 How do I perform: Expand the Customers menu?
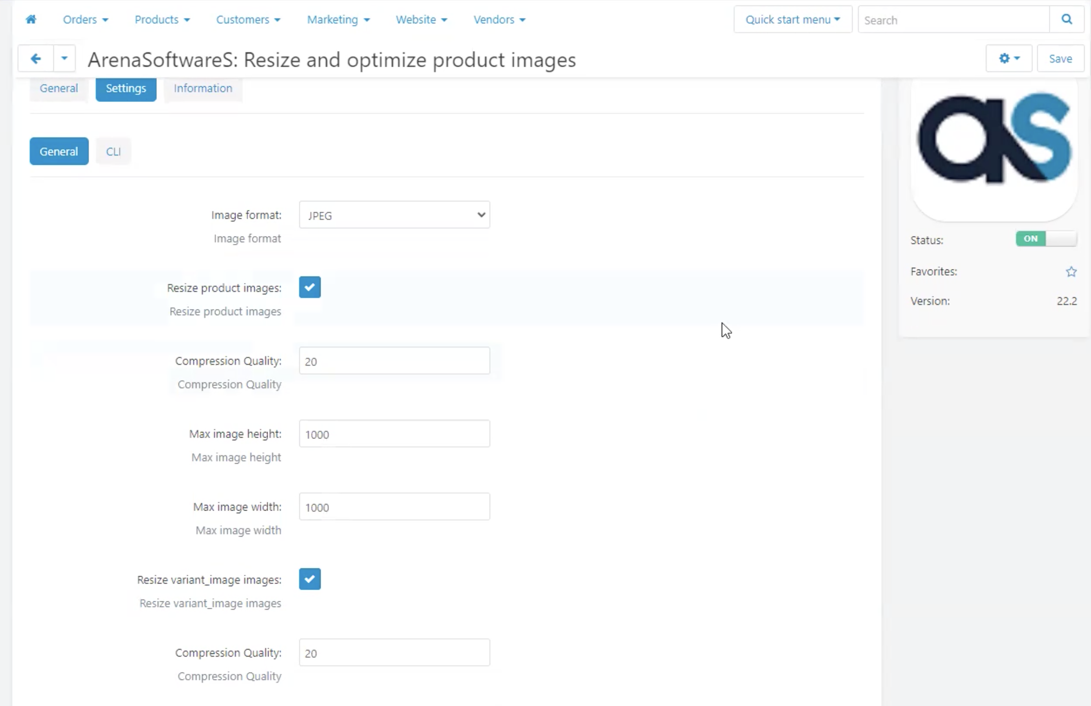pos(248,20)
